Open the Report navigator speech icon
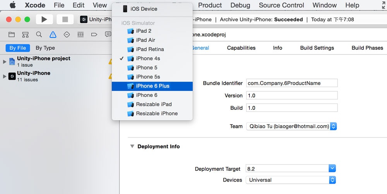387x194 pixels. pyautogui.click(x=108, y=34)
